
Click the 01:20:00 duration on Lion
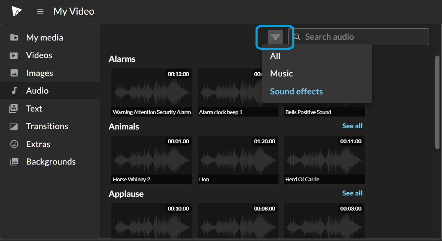tap(264, 141)
